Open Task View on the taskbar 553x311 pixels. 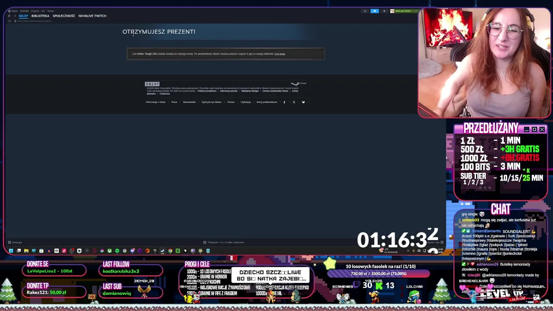click(x=19, y=251)
